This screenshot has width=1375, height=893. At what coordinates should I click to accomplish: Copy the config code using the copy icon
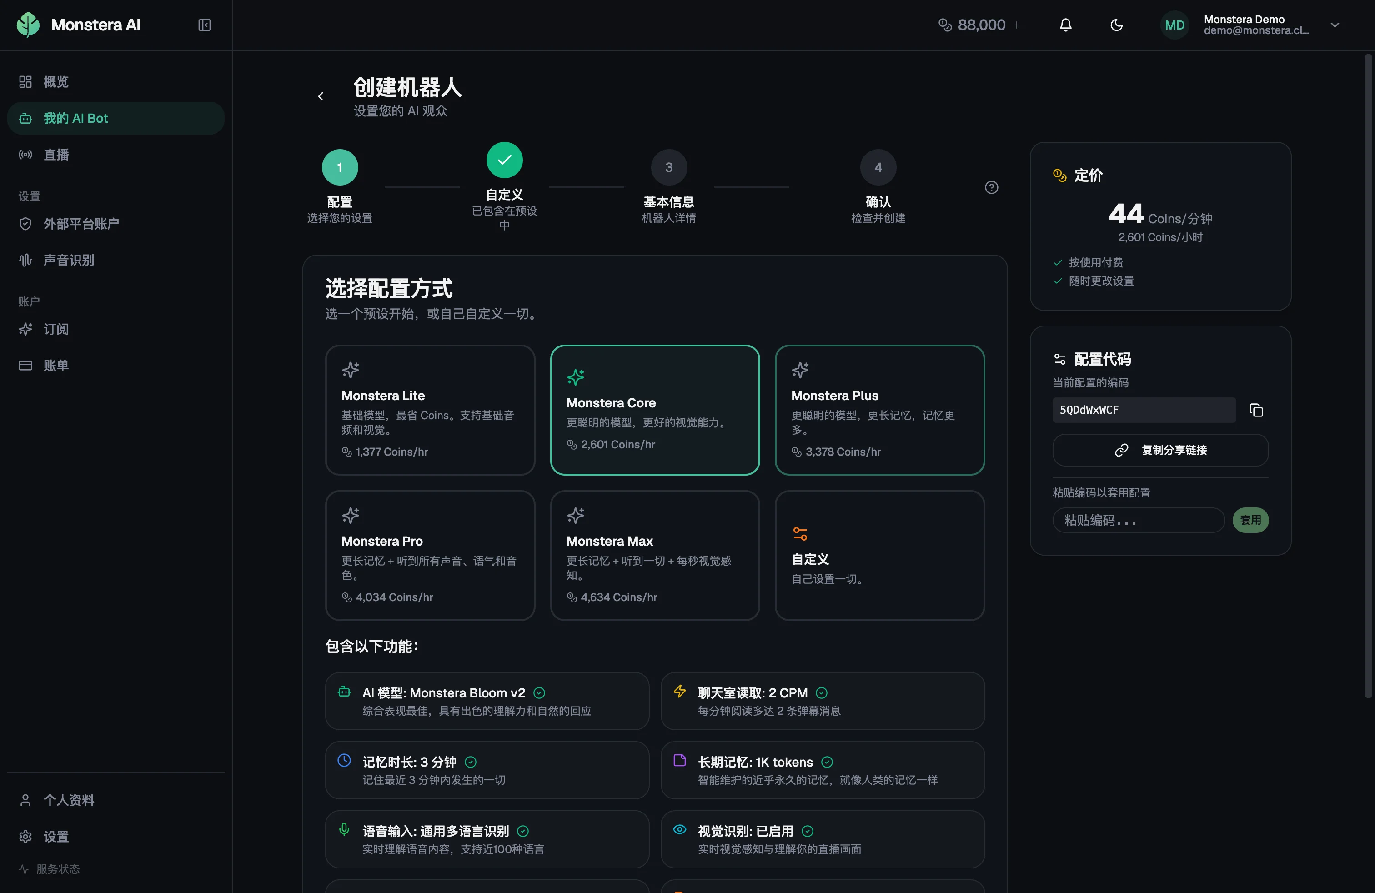click(1256, 410)
